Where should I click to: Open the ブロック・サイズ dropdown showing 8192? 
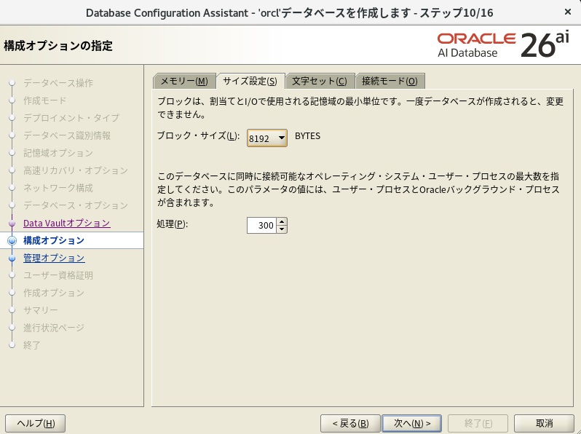click(x=266, y=138)
